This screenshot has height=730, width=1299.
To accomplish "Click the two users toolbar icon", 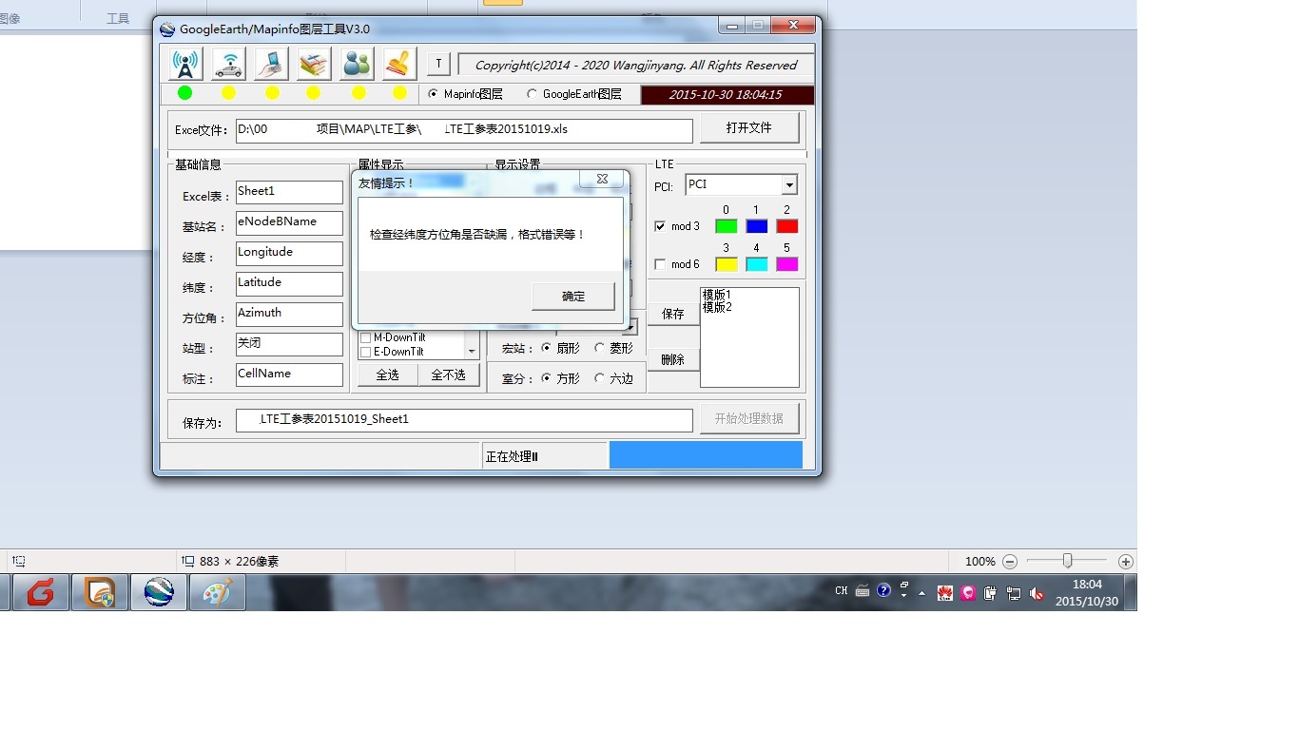I will coord(357,64).
